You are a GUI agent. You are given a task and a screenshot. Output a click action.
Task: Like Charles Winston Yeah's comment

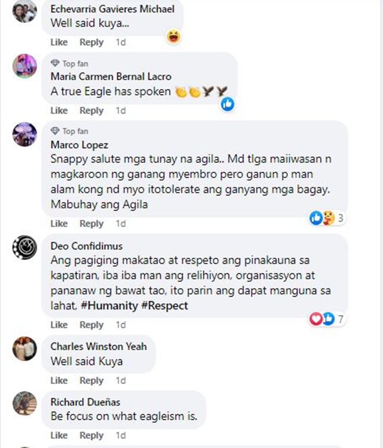59,381
